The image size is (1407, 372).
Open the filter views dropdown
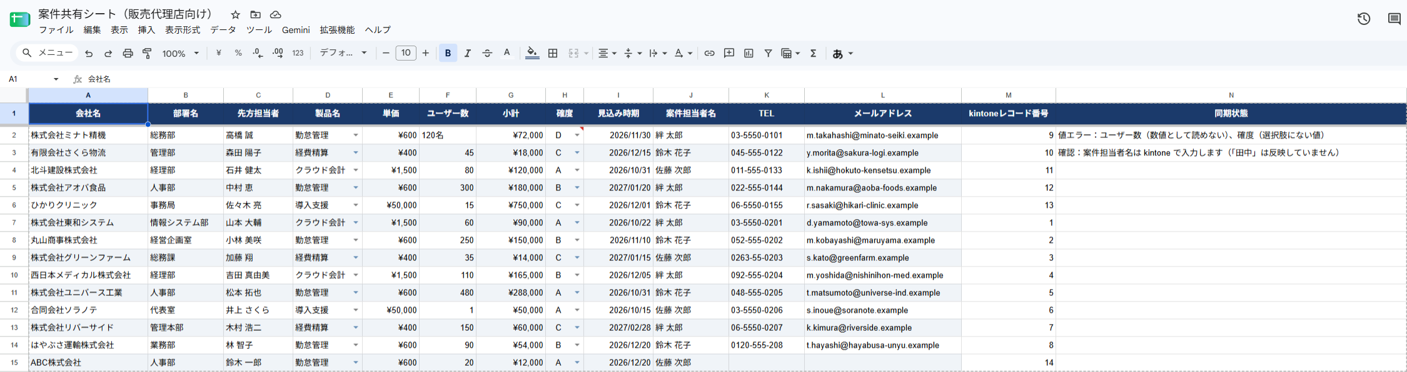(x=790, y=54)
